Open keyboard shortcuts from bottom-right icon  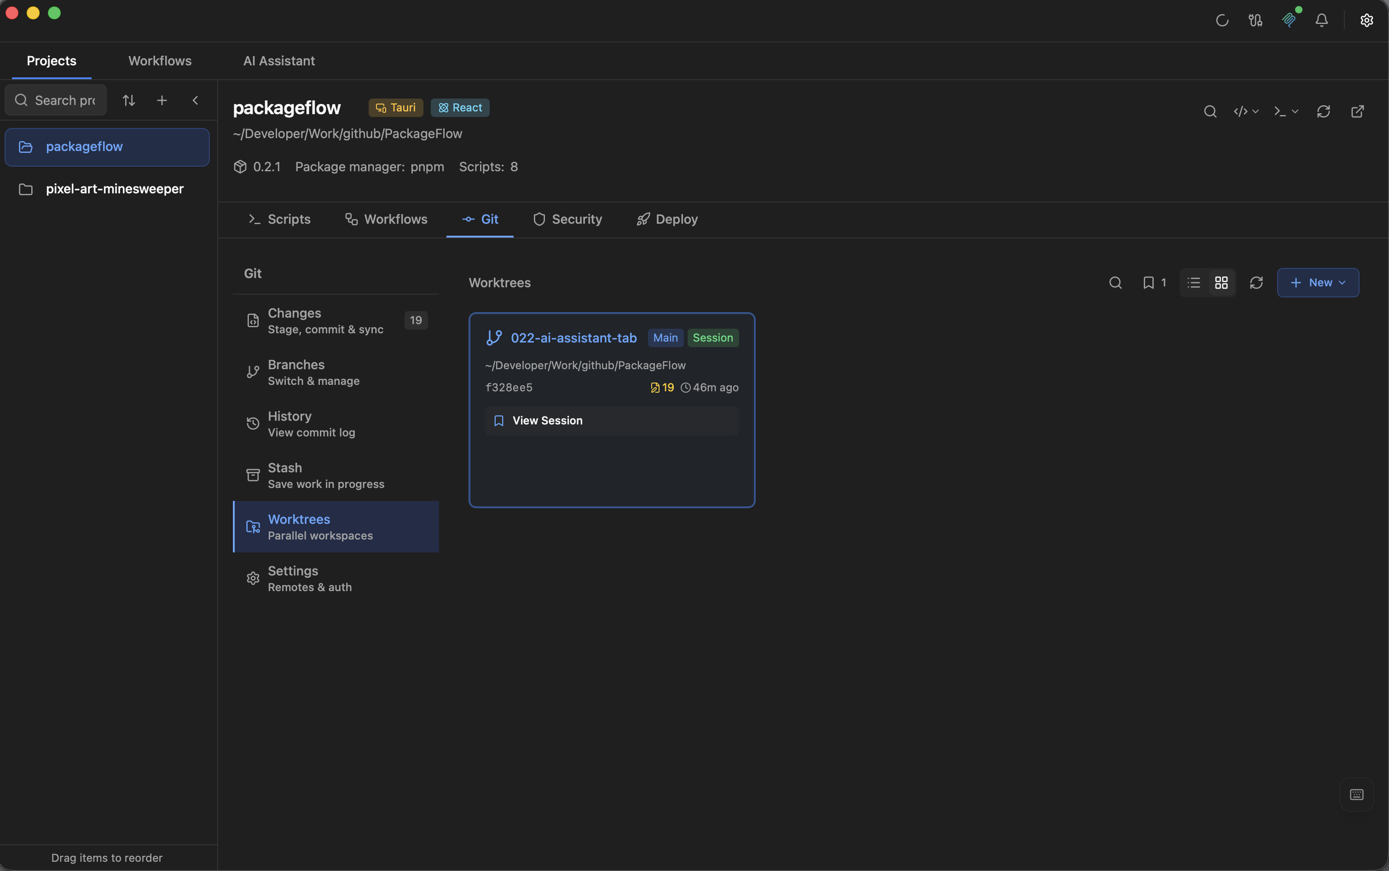coord(1356,795)
